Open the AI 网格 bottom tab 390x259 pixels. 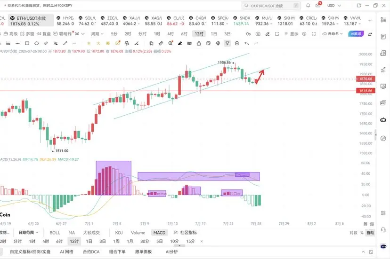[67, 252]
